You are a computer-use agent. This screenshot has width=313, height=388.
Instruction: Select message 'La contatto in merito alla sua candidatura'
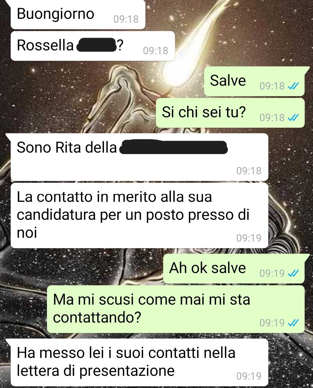pos(139,215)
